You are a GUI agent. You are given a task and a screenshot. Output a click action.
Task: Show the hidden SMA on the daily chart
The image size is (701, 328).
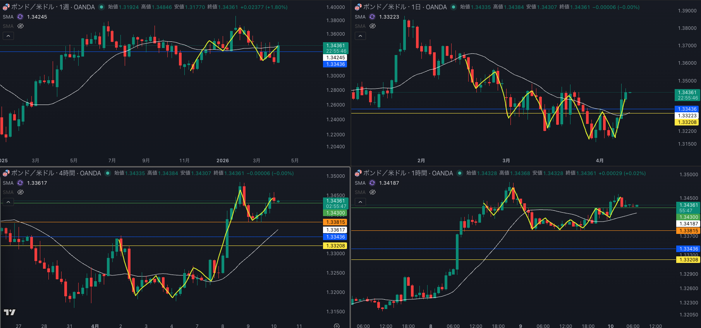point(373,26)
